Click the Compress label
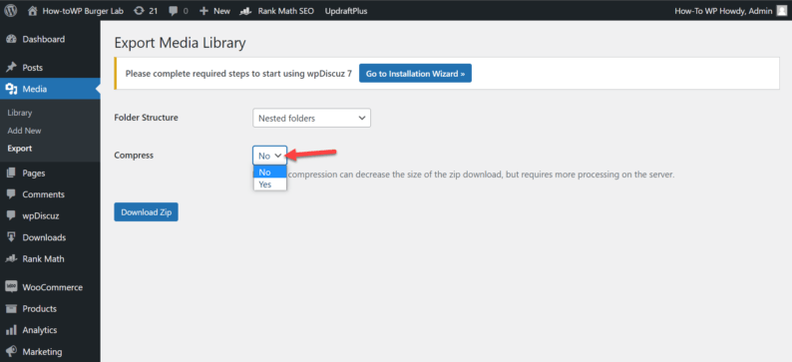792x362 pixels. [134, 155]
